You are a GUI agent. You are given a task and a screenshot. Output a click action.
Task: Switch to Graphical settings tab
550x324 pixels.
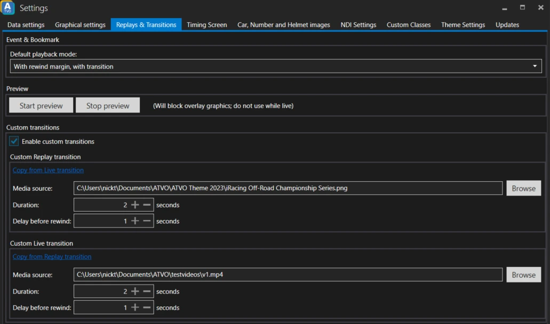pos(80,25)
